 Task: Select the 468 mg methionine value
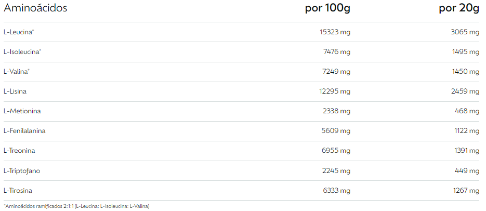pyautogui.click(x=468, y=111)
